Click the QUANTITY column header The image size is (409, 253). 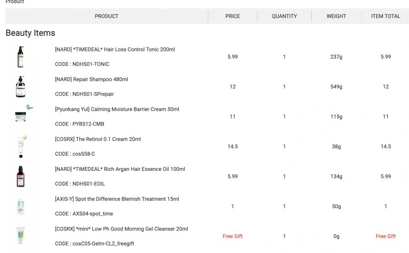pos(284,16)
